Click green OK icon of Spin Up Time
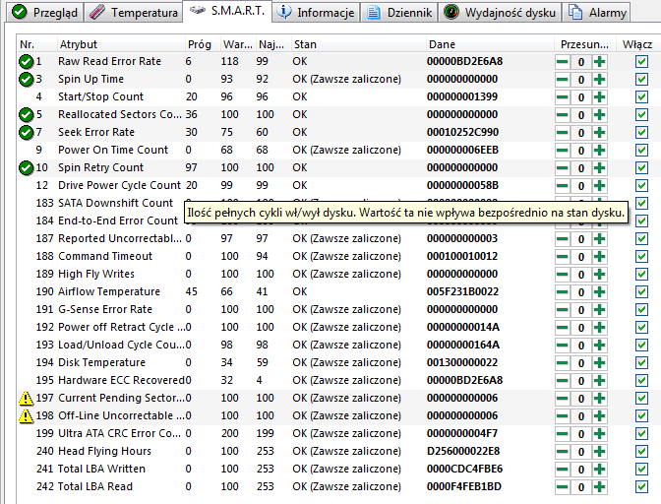 pyautogui.click(x=27, y=80)
